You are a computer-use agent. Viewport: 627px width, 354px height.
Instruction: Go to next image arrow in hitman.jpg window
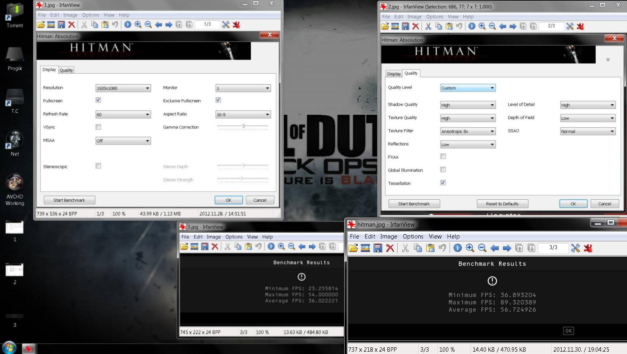(x=507, y=248)
